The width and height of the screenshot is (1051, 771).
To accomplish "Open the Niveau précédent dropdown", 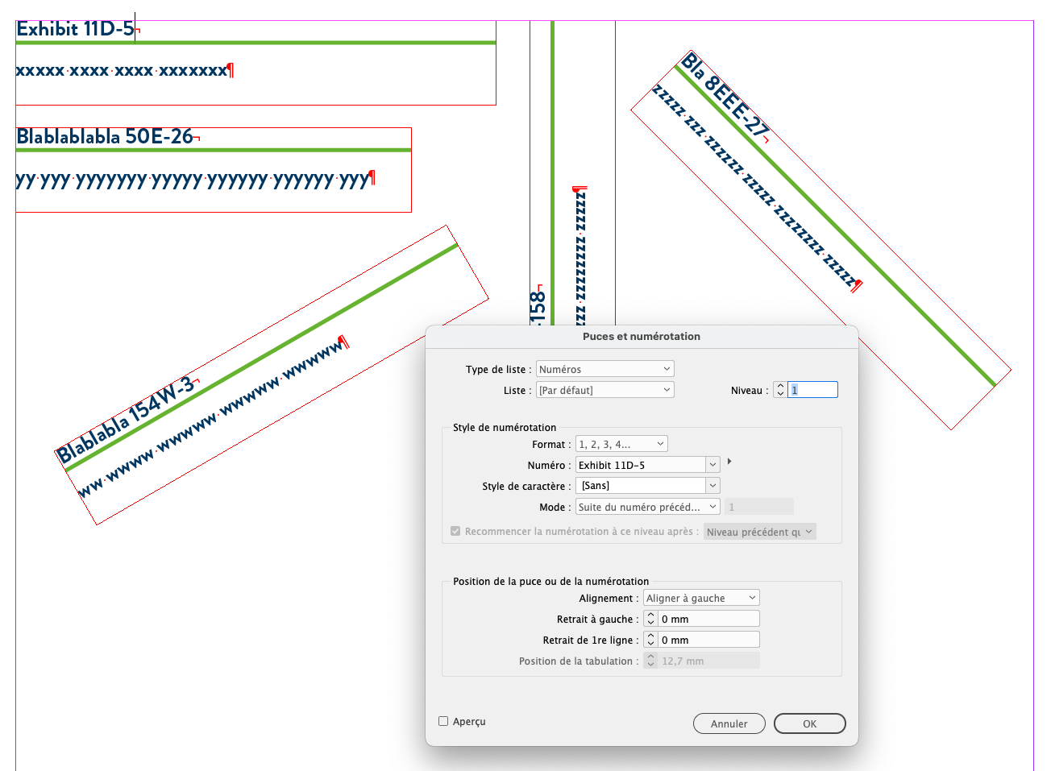I will click(758, 531).
